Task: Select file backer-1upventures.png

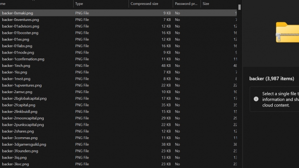Action: click(22, 85)
